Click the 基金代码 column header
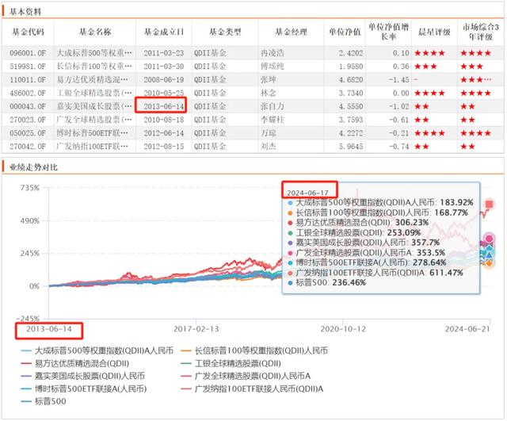The image size is (507, 421). (x=28, y=32)
